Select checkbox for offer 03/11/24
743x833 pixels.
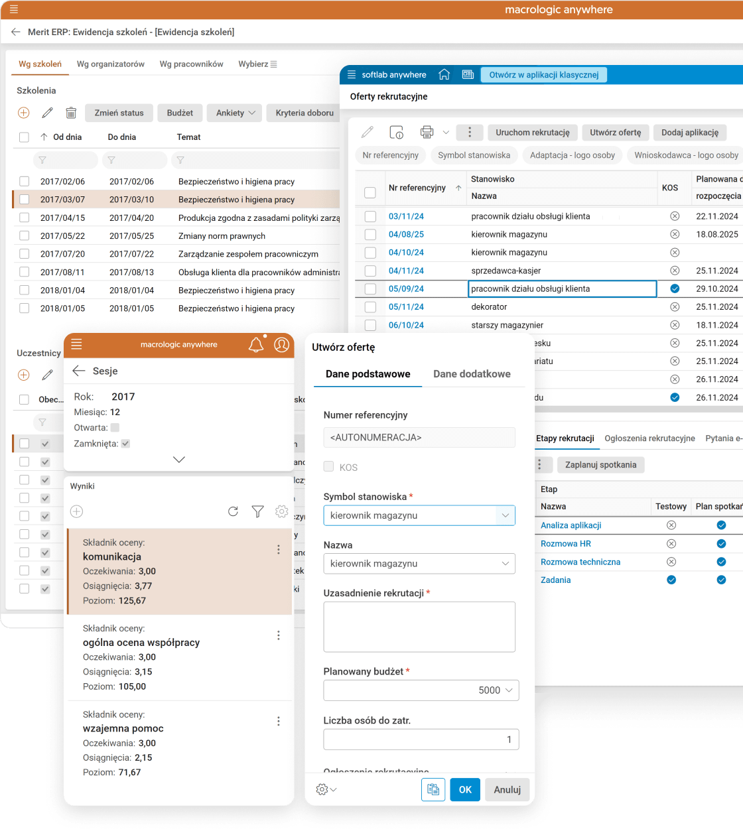point(370,216)
